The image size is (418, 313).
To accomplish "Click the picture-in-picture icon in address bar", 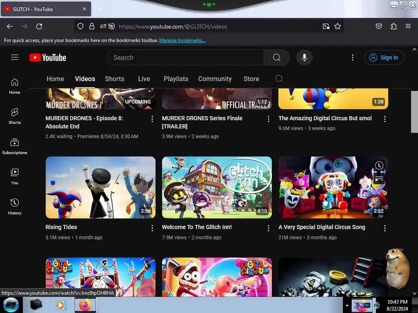I will 326,26.
